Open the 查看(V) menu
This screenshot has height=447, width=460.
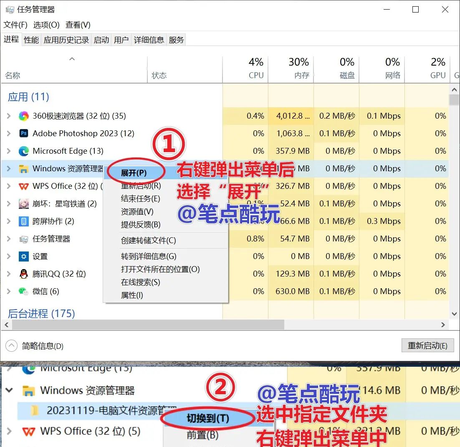[x=78, y=25]
